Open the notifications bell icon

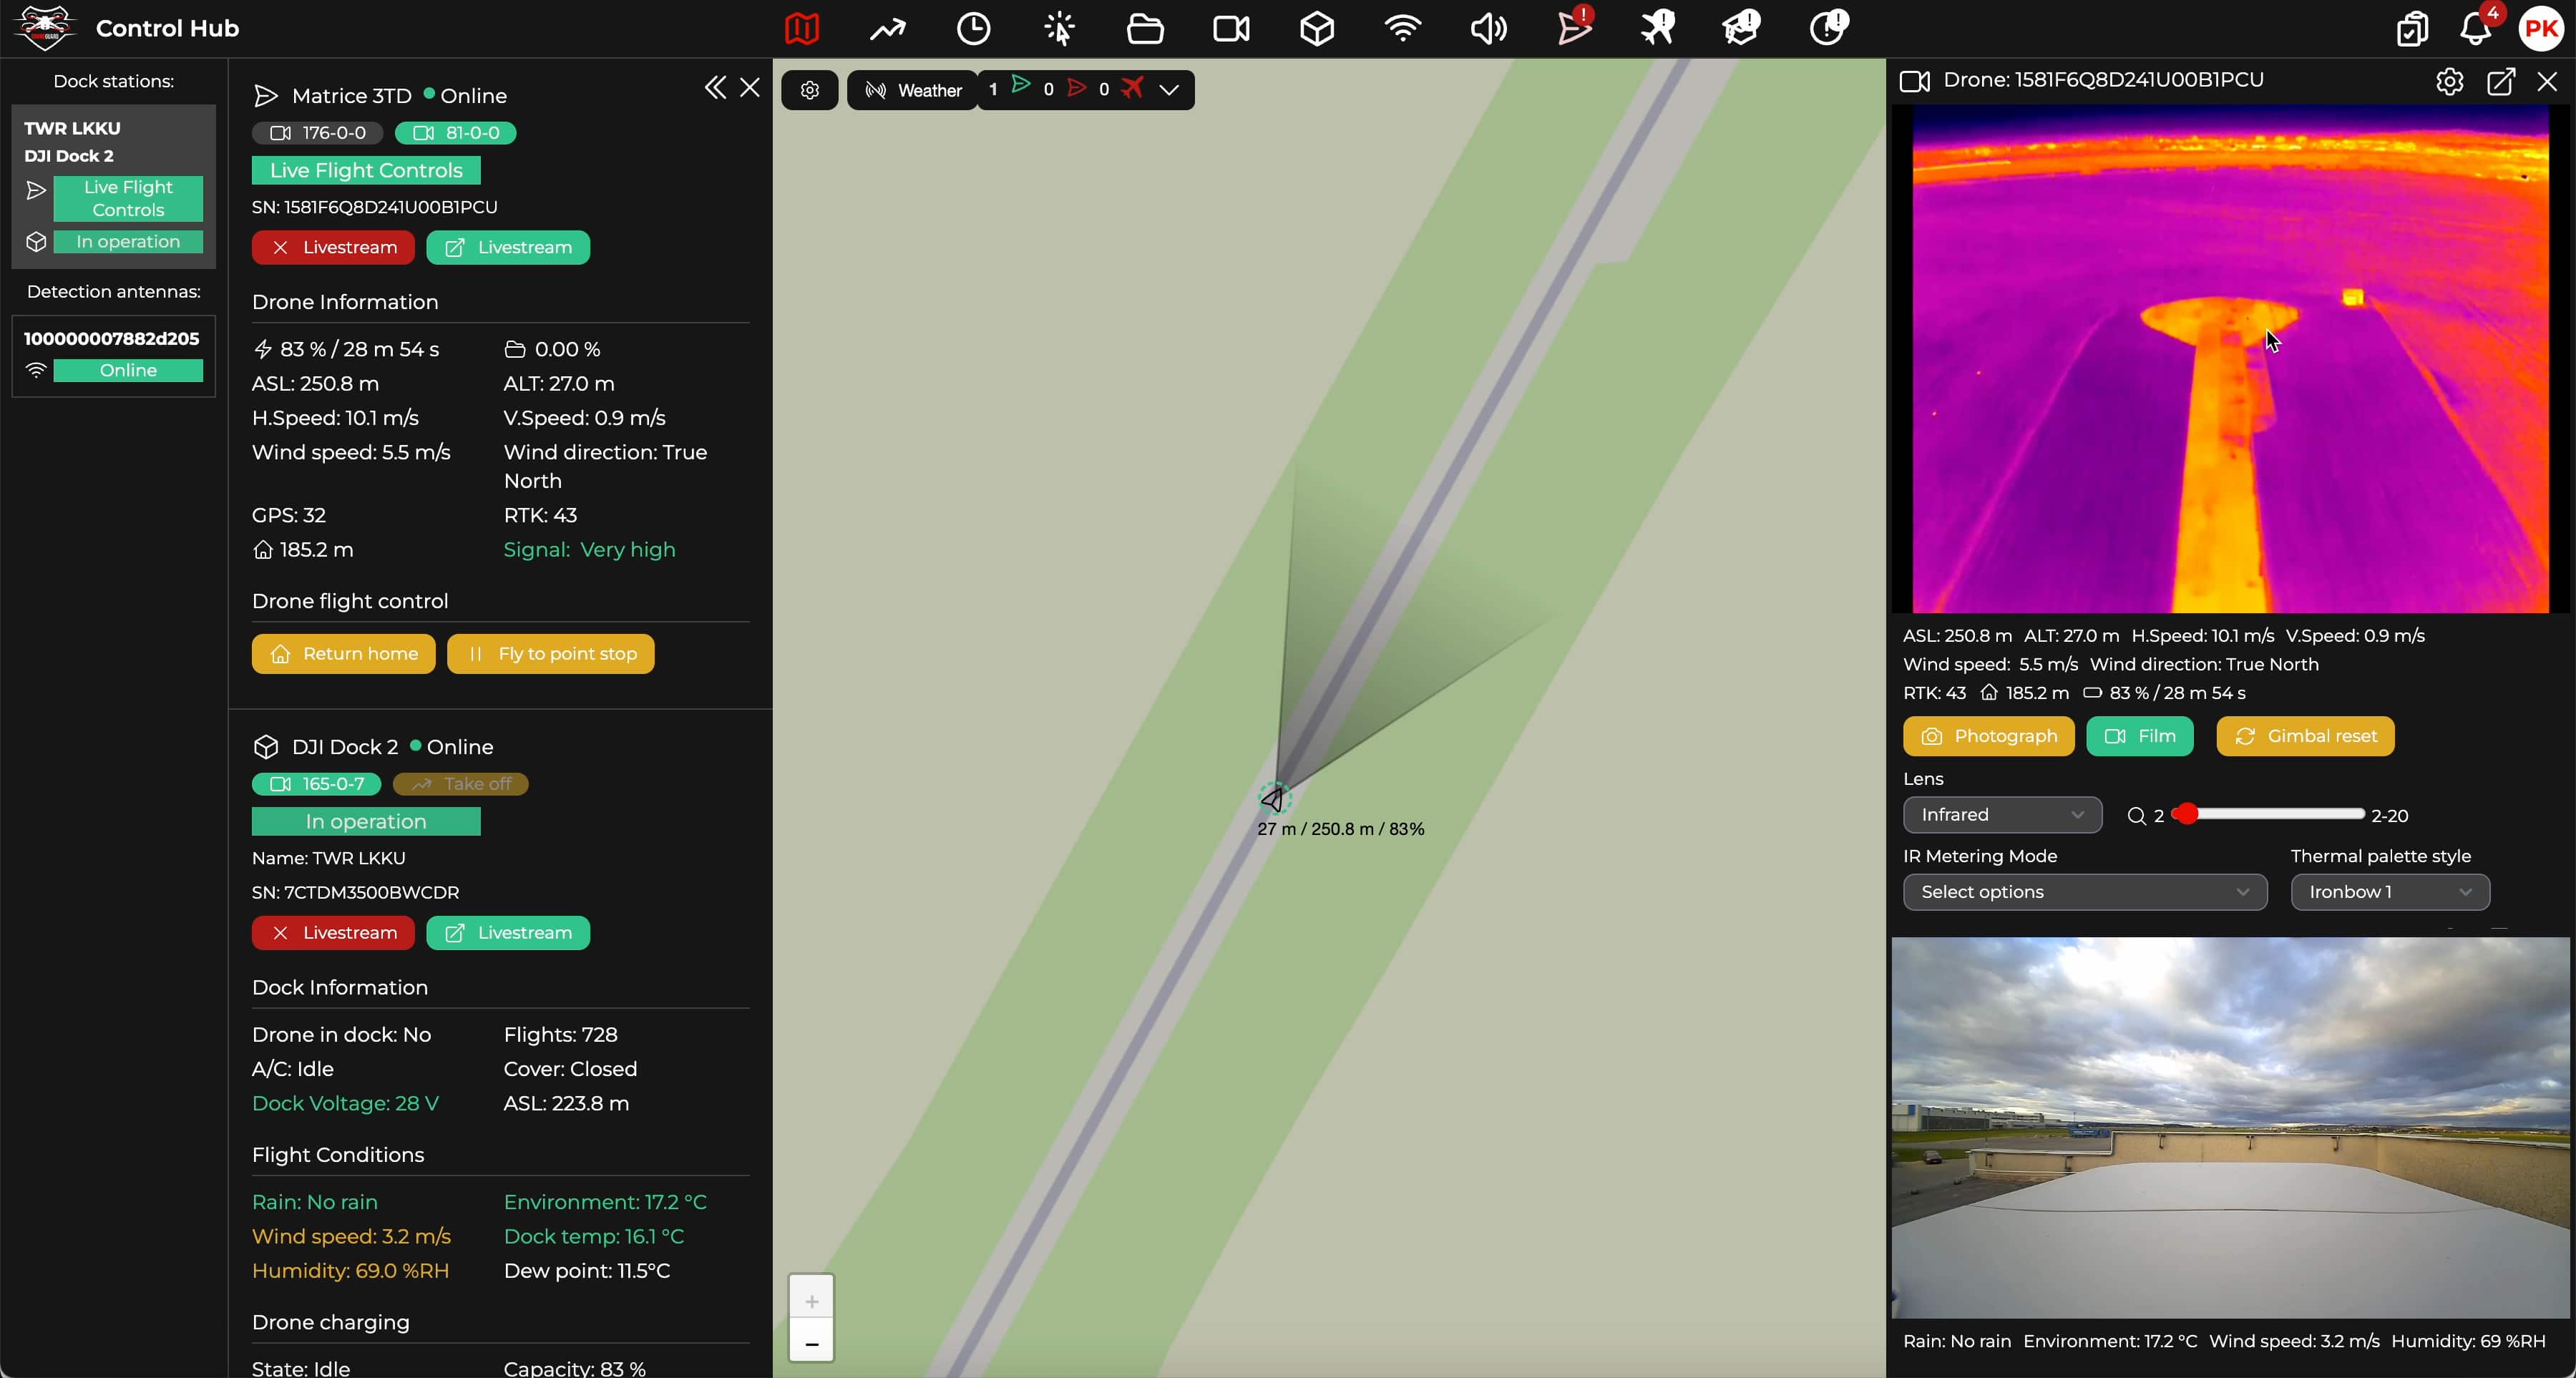pos(2475,28)
